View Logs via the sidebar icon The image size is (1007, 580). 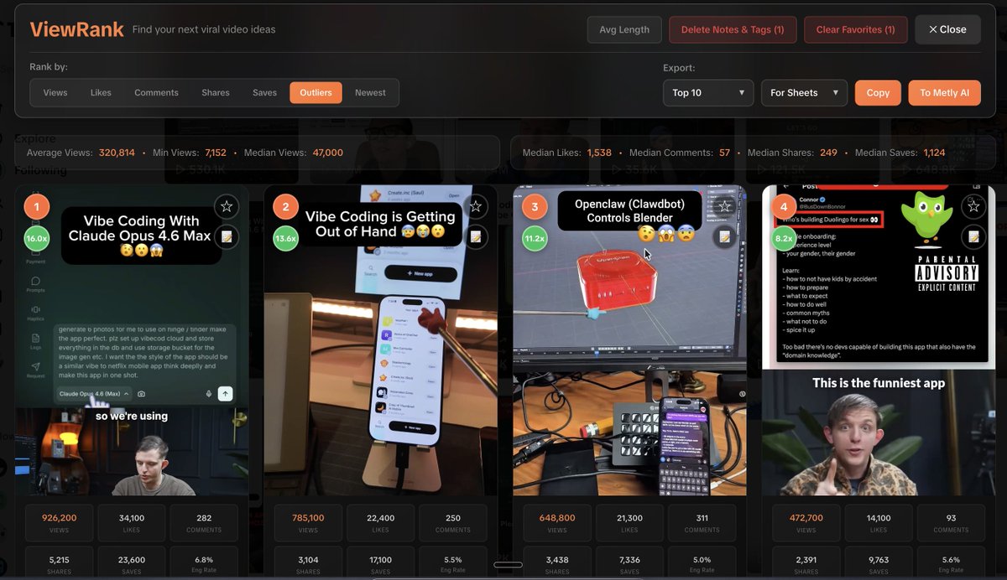pos(34,340)
